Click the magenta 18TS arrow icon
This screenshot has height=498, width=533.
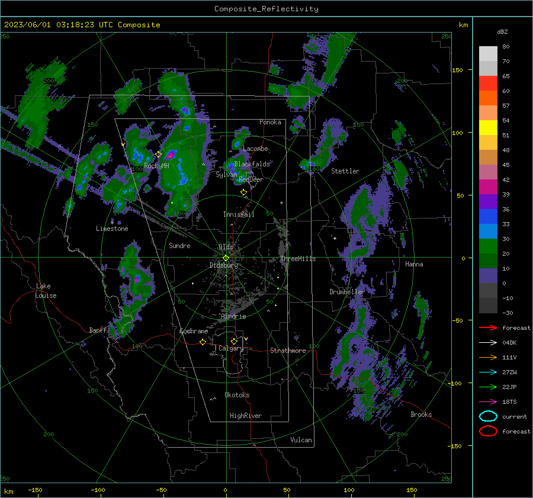tap(488, 402)
